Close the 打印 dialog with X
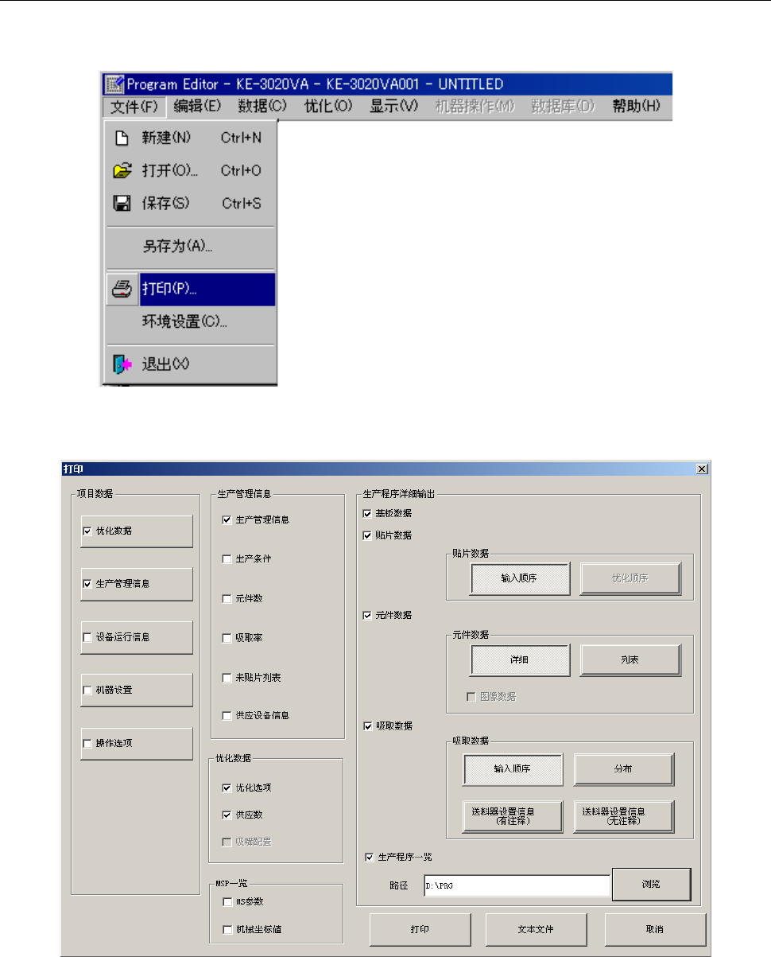Screen dimensions: 771x957 [x=702, y=469]
